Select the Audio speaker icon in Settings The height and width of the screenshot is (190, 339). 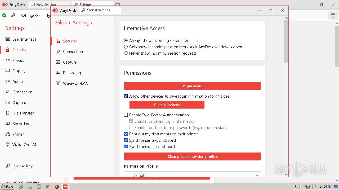pos(8,81)
